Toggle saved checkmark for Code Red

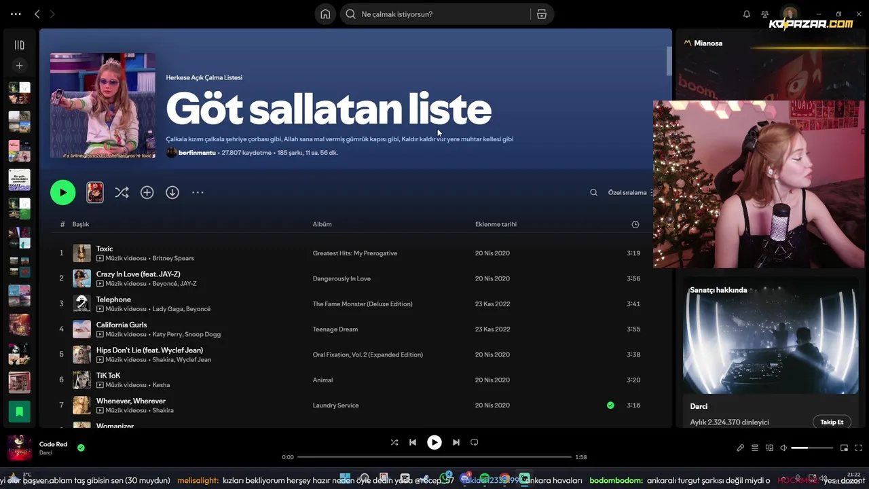(81, 448)
